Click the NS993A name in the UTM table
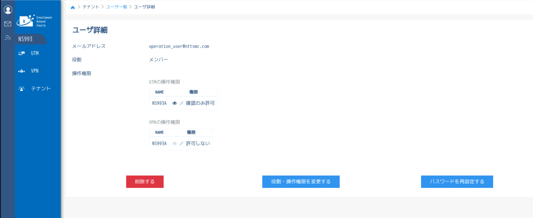 click(159, 103)
